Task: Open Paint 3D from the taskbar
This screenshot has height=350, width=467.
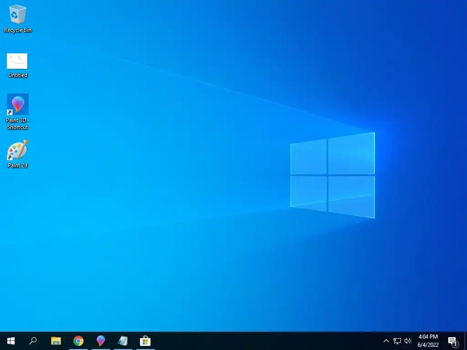Action: (101, 341)
